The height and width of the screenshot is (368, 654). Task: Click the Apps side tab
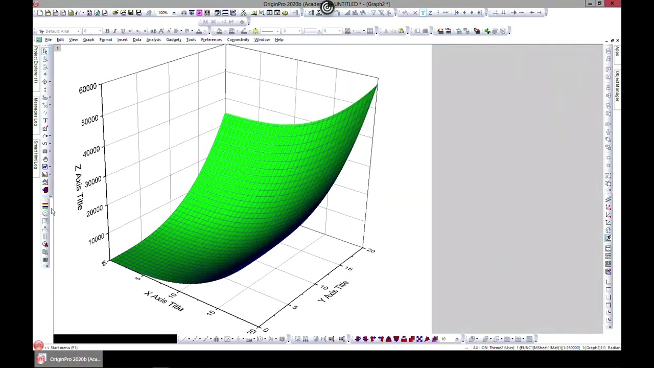(x=618, y=51)
